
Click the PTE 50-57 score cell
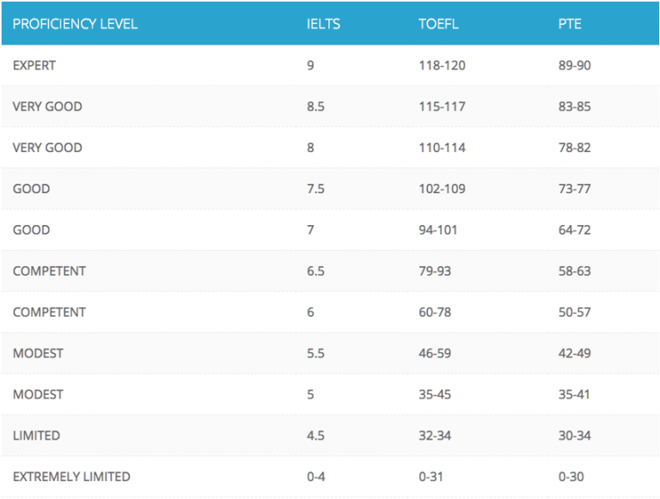(x=575, y=312)
